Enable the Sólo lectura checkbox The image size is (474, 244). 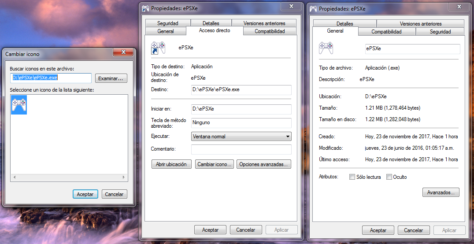[352, 177]
